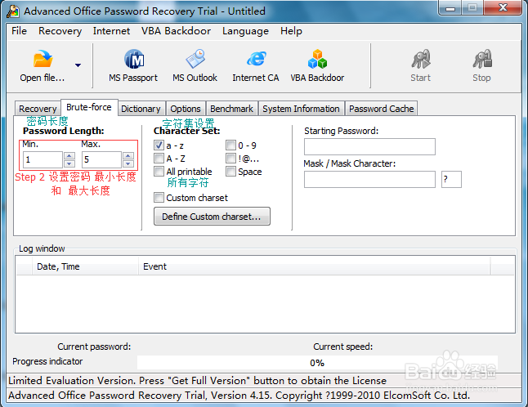Decrease the Max password length
The height and width of the screenshot is (407, 528).
click(128, 163)
